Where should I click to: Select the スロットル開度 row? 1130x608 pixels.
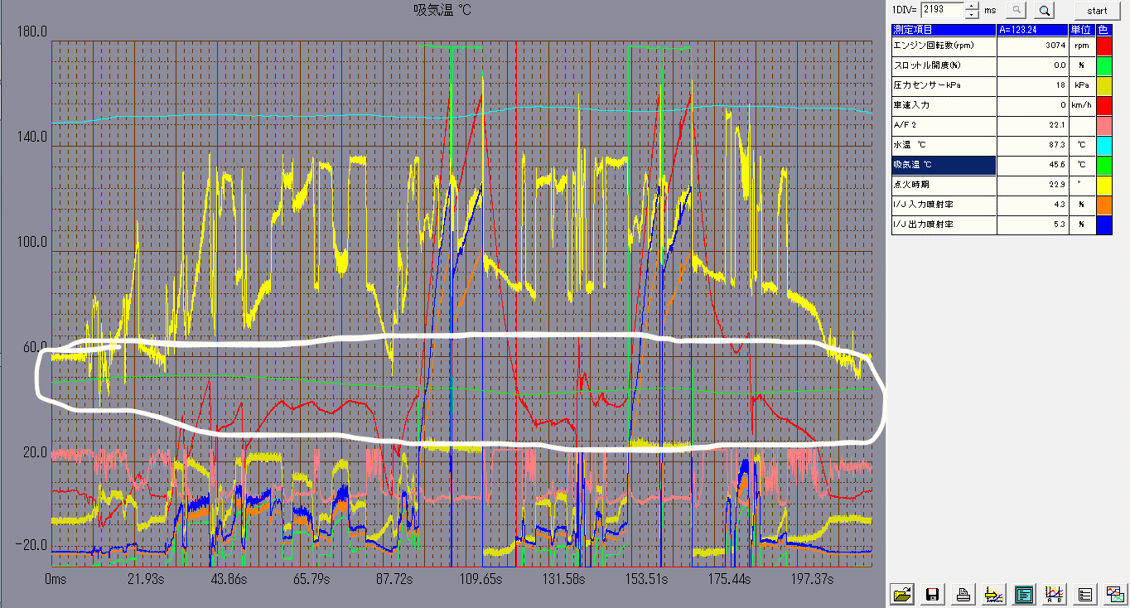(944, 65)
